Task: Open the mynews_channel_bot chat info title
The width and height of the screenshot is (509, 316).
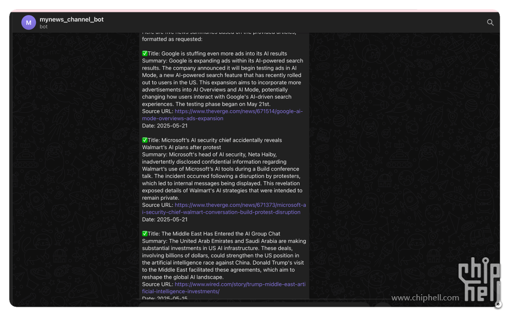Action: click(71, 19)
